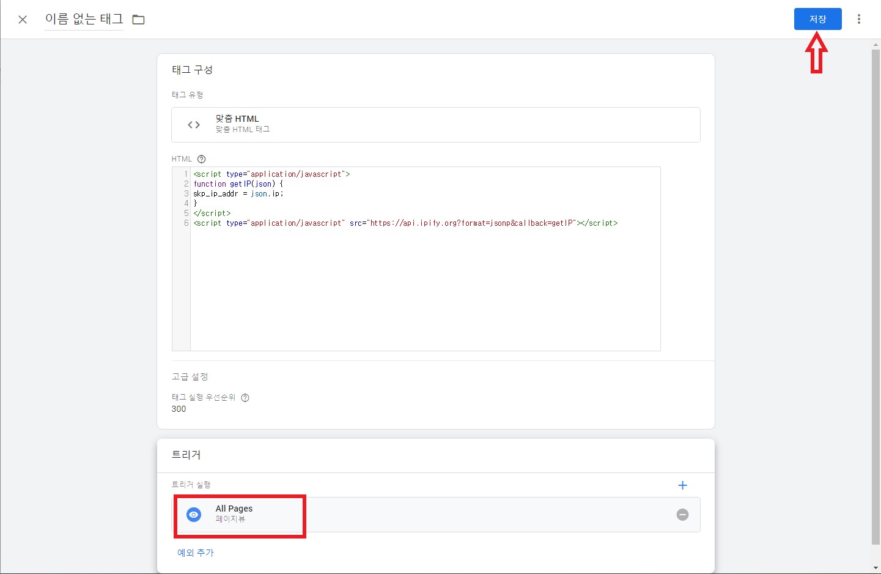881x574 pixels.
Task: Click the 고급 설정 section heading
Action: [x=190, y=376]
